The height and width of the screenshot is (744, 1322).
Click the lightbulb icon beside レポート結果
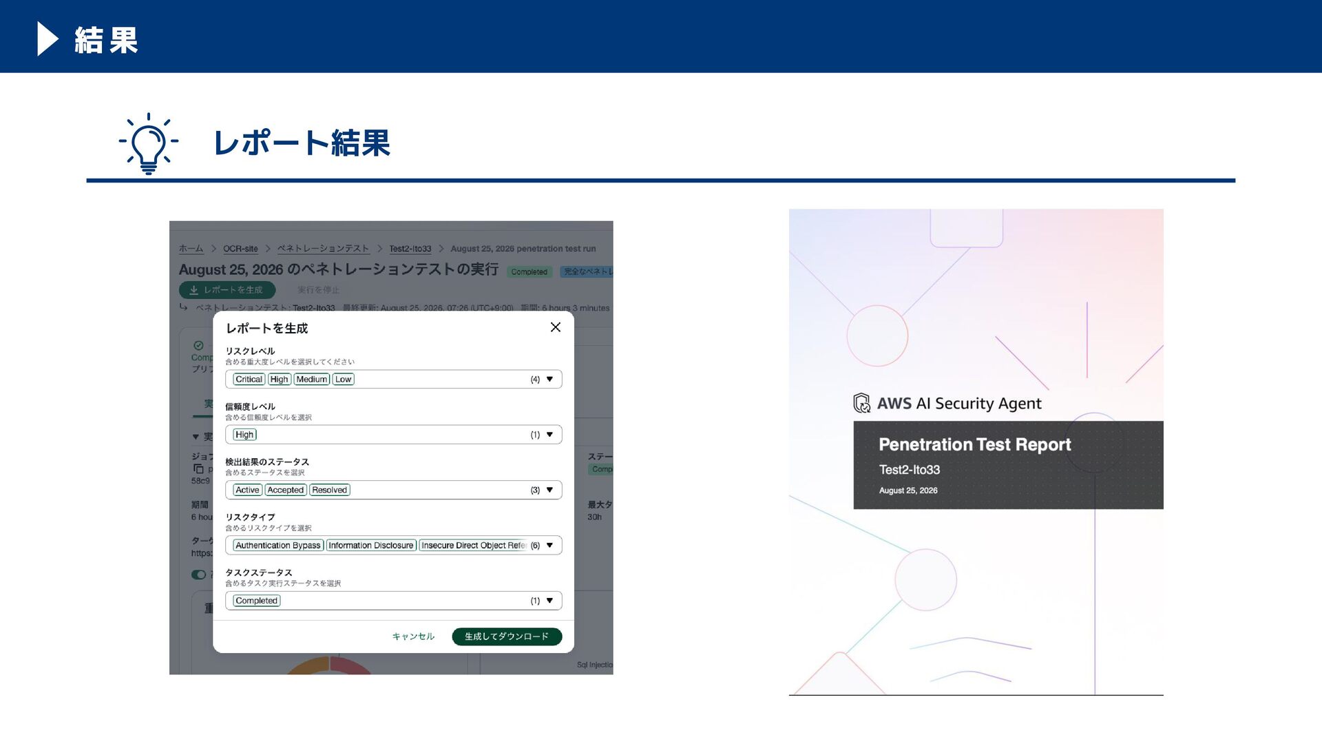(149, 143)
